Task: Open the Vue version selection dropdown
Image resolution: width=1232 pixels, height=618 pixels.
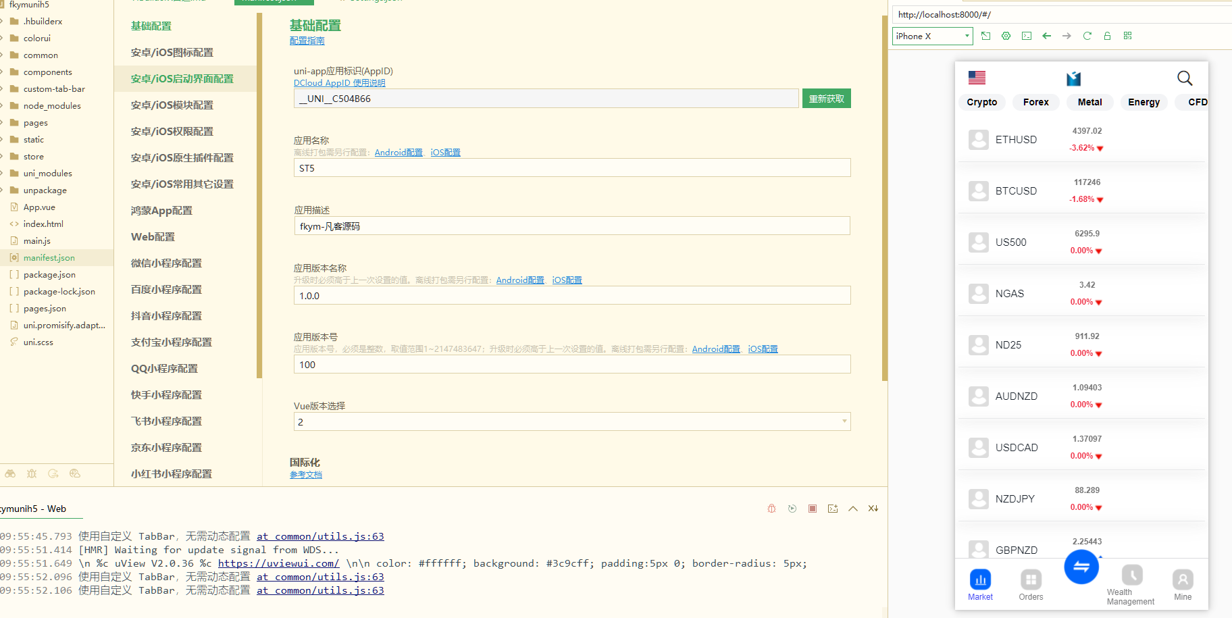Action: [571, 421]
